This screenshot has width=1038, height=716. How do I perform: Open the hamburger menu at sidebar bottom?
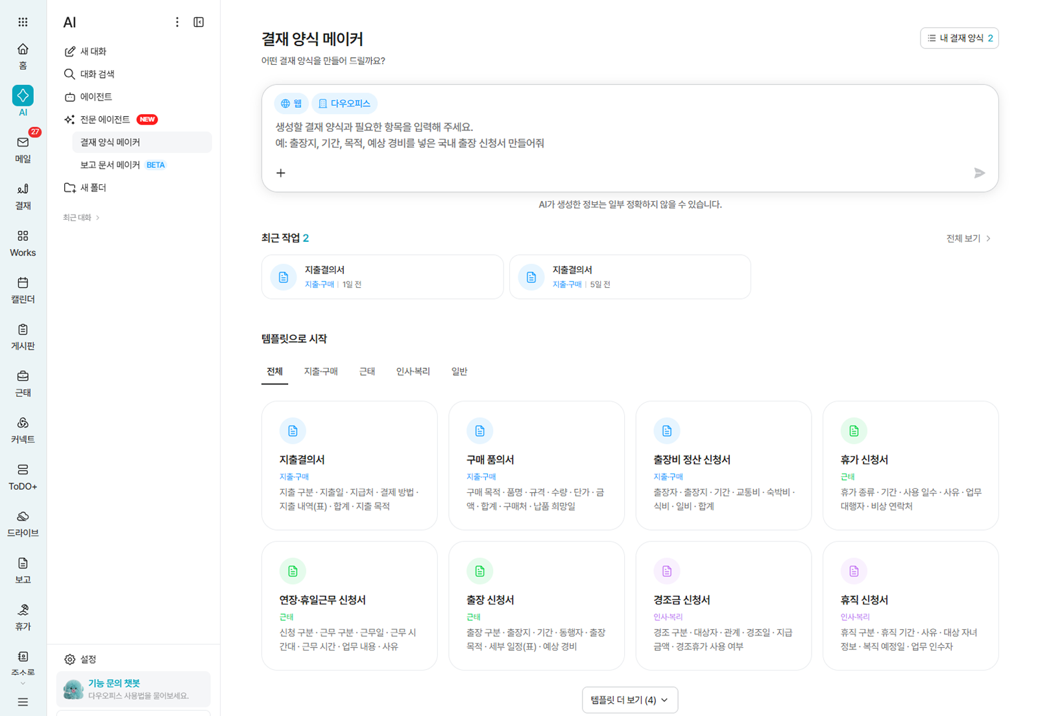coord(23,702)
